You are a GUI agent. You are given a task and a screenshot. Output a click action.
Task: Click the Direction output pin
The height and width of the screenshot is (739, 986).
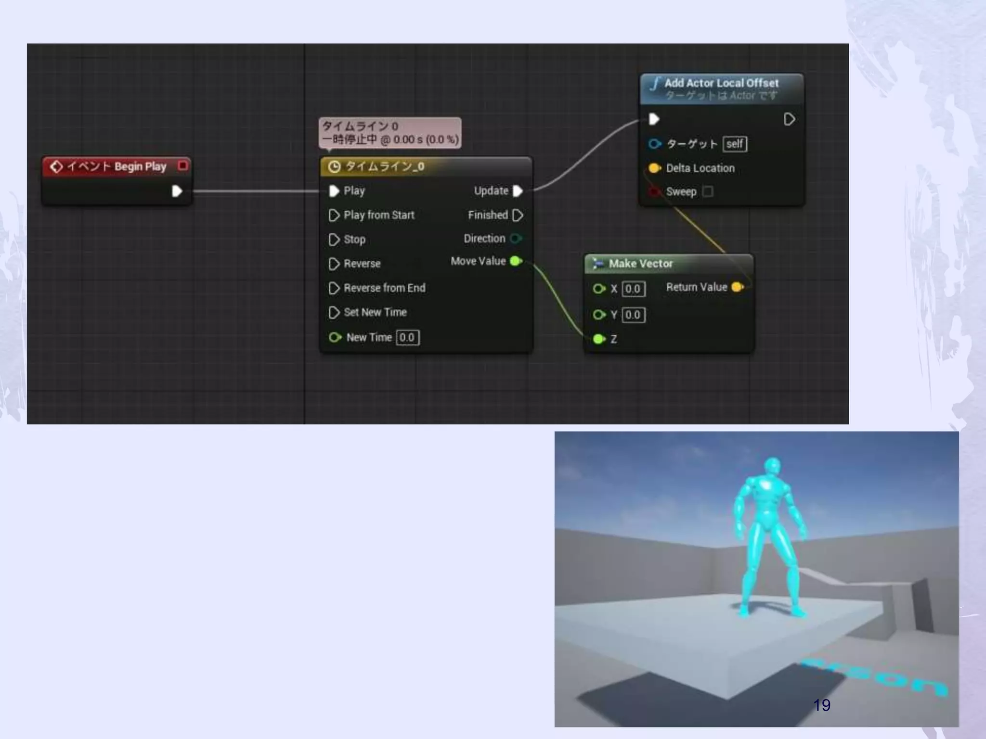coord(516,239)
